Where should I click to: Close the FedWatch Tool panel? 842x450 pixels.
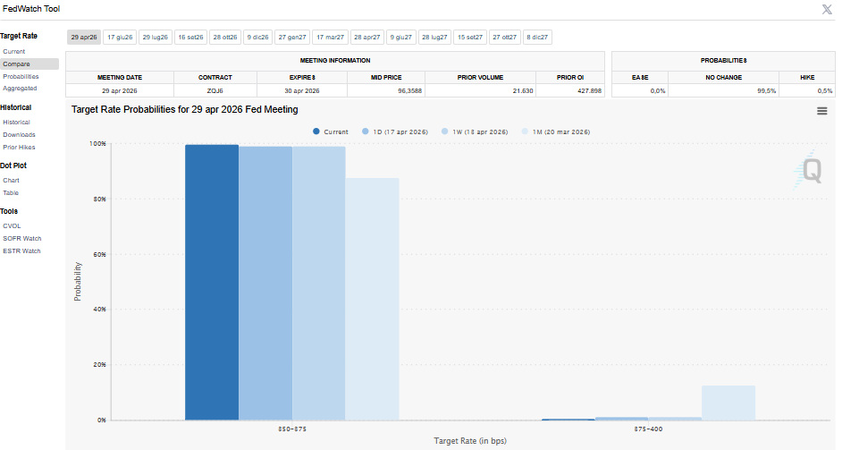click(x=827, y=9)
